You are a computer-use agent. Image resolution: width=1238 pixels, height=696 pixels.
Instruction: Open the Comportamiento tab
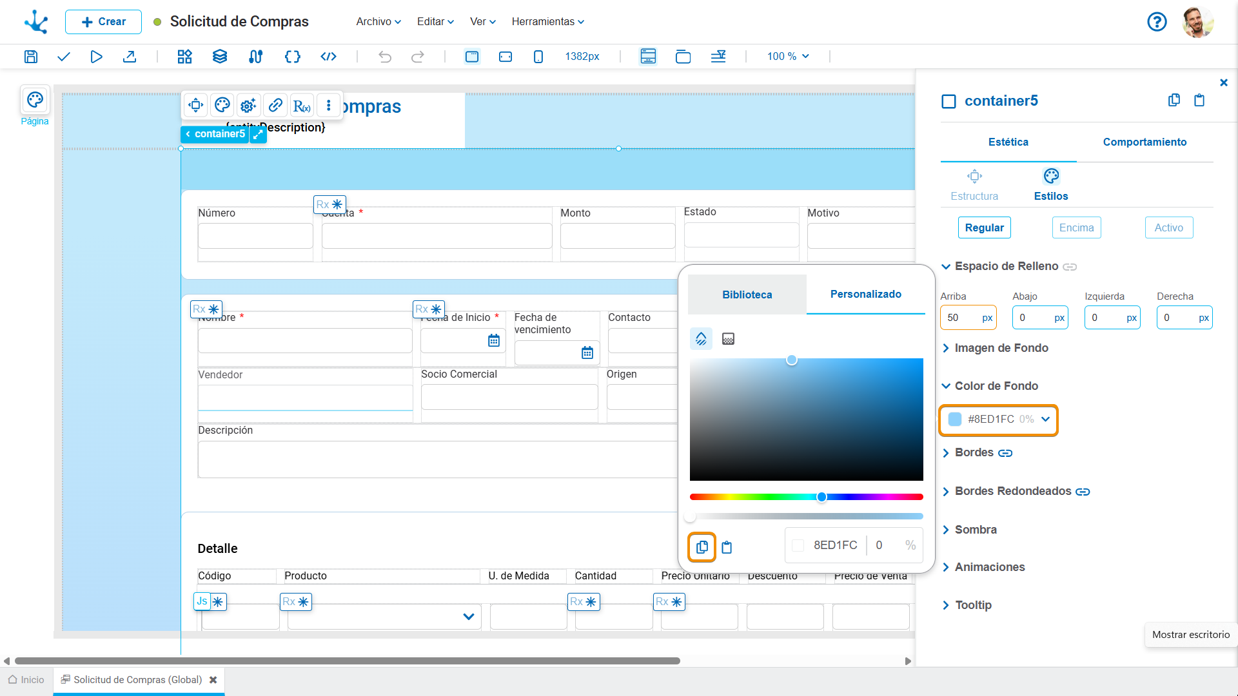(x=1145, y=142)
